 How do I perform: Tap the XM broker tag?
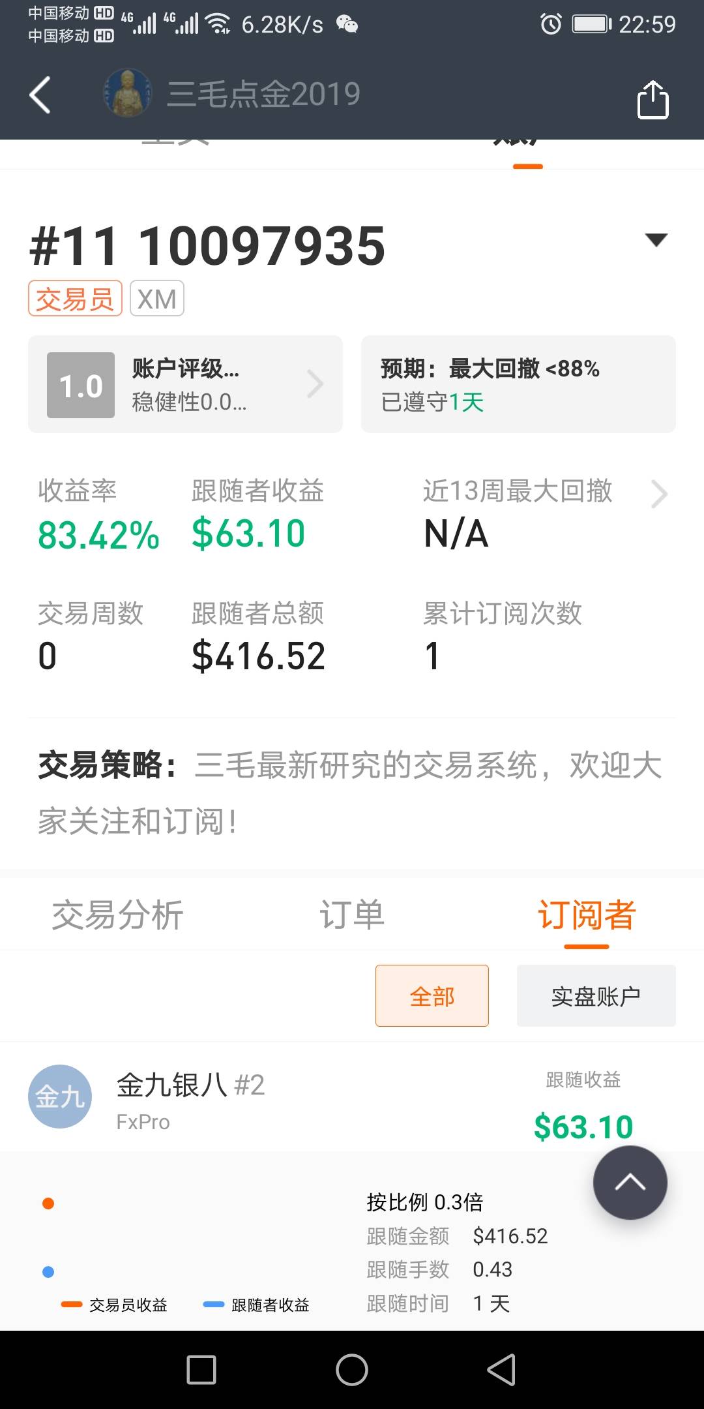pyautogui.click(x=157, y=299)
